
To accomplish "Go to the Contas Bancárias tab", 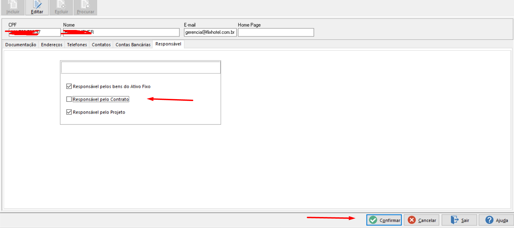I will point(133,45).
